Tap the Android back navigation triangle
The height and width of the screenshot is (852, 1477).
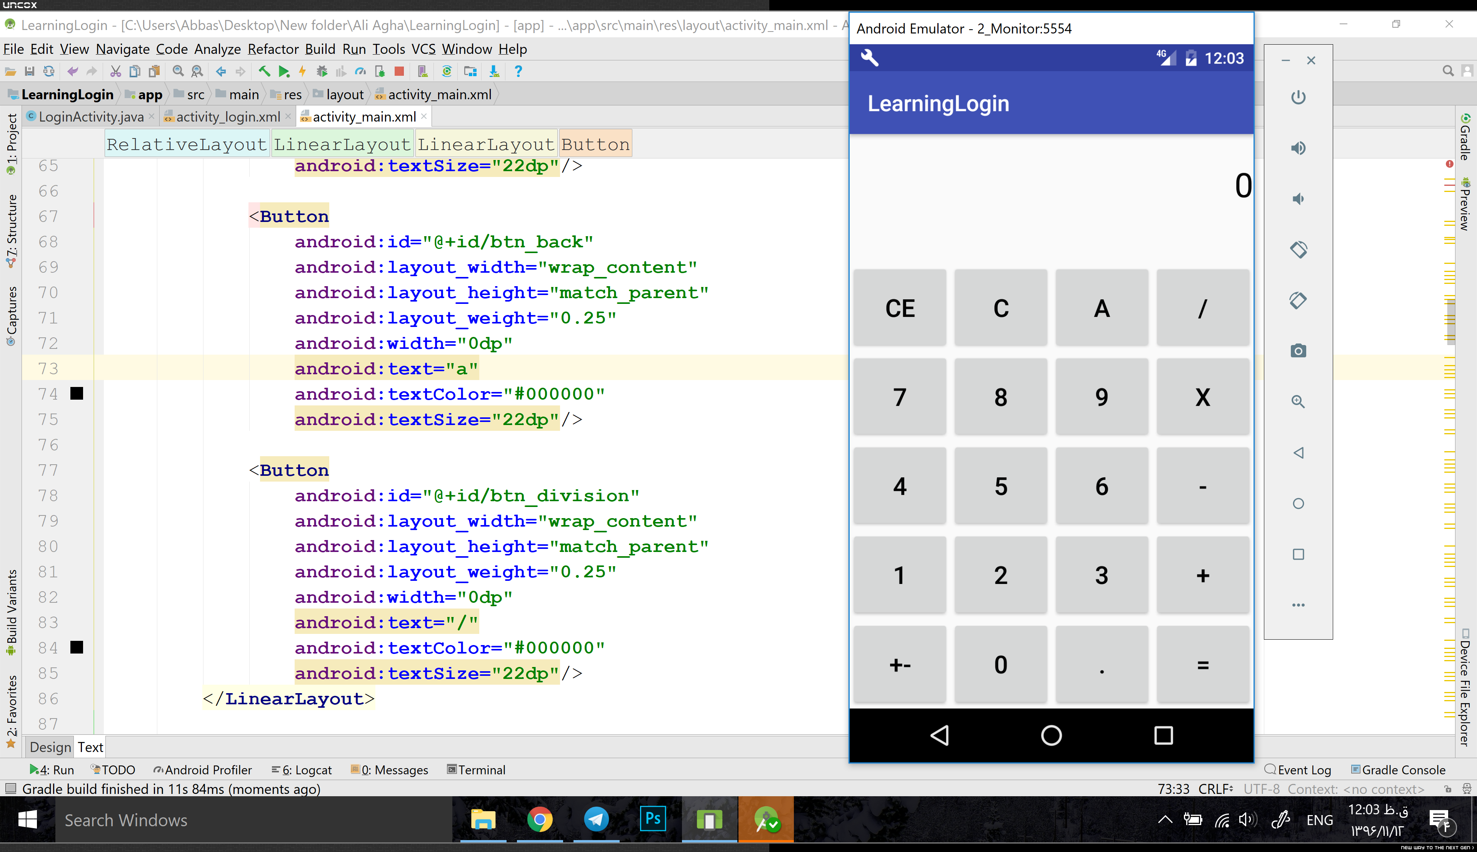tap(939, 735)
